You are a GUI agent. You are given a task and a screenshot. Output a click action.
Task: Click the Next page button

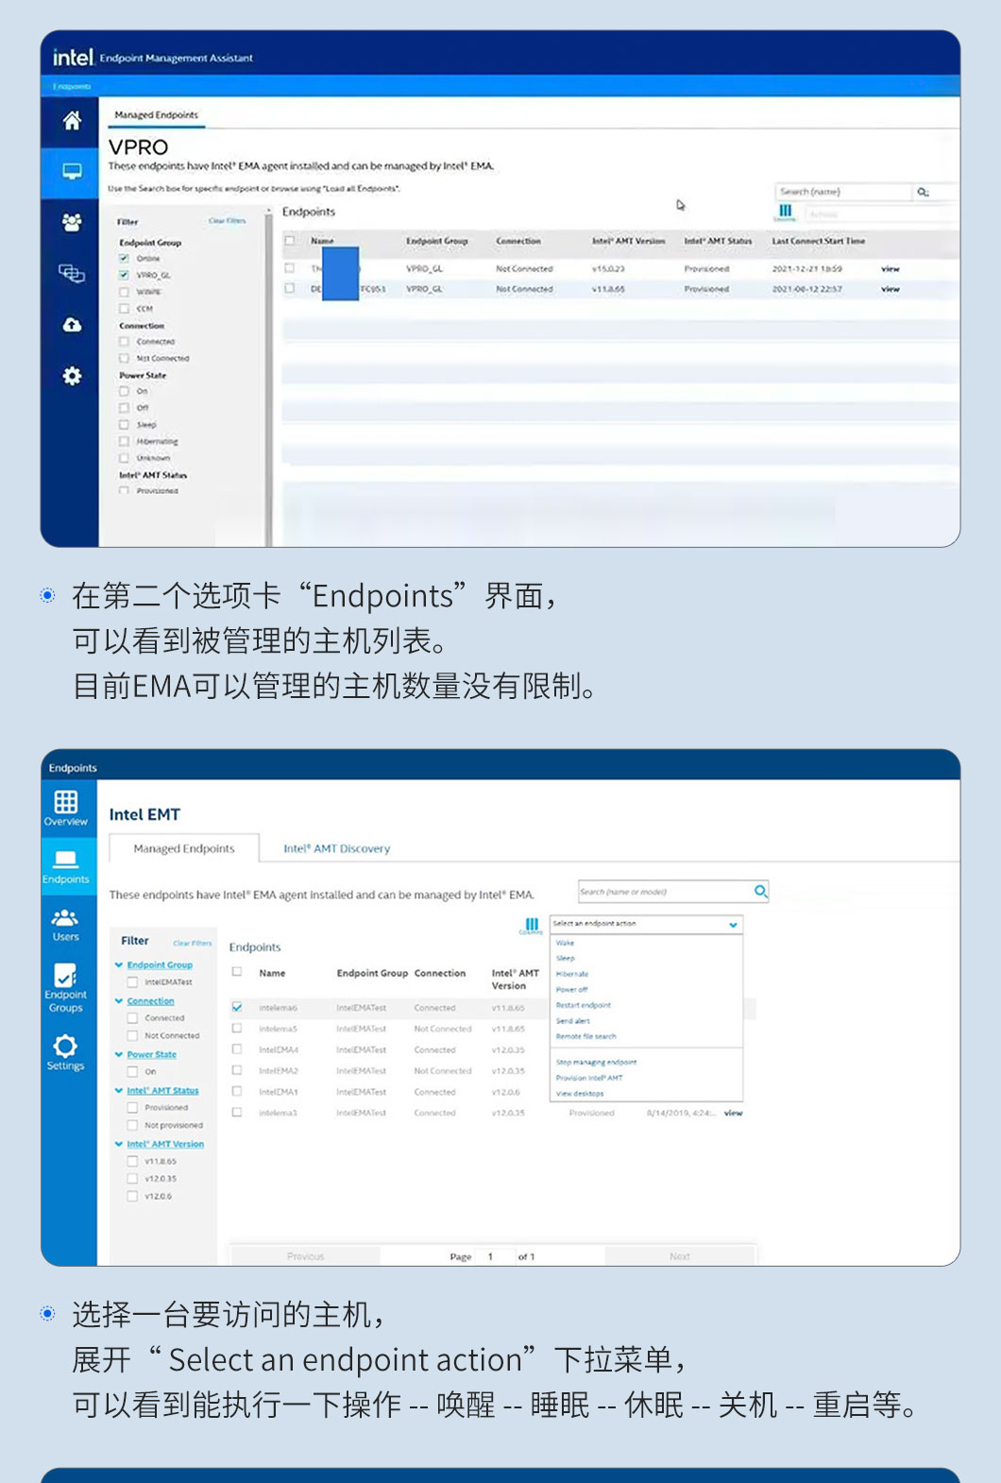click(x=680, y=1256)
